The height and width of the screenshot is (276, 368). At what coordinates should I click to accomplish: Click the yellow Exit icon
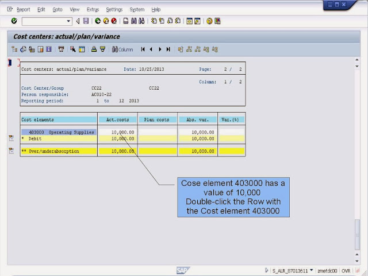[106, 21]
